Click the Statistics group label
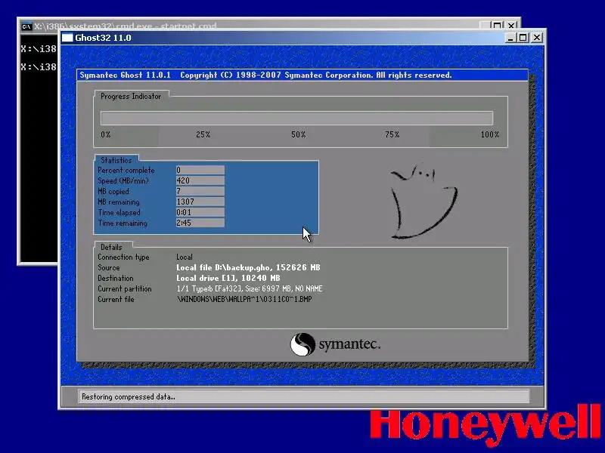 pos(116,160)
